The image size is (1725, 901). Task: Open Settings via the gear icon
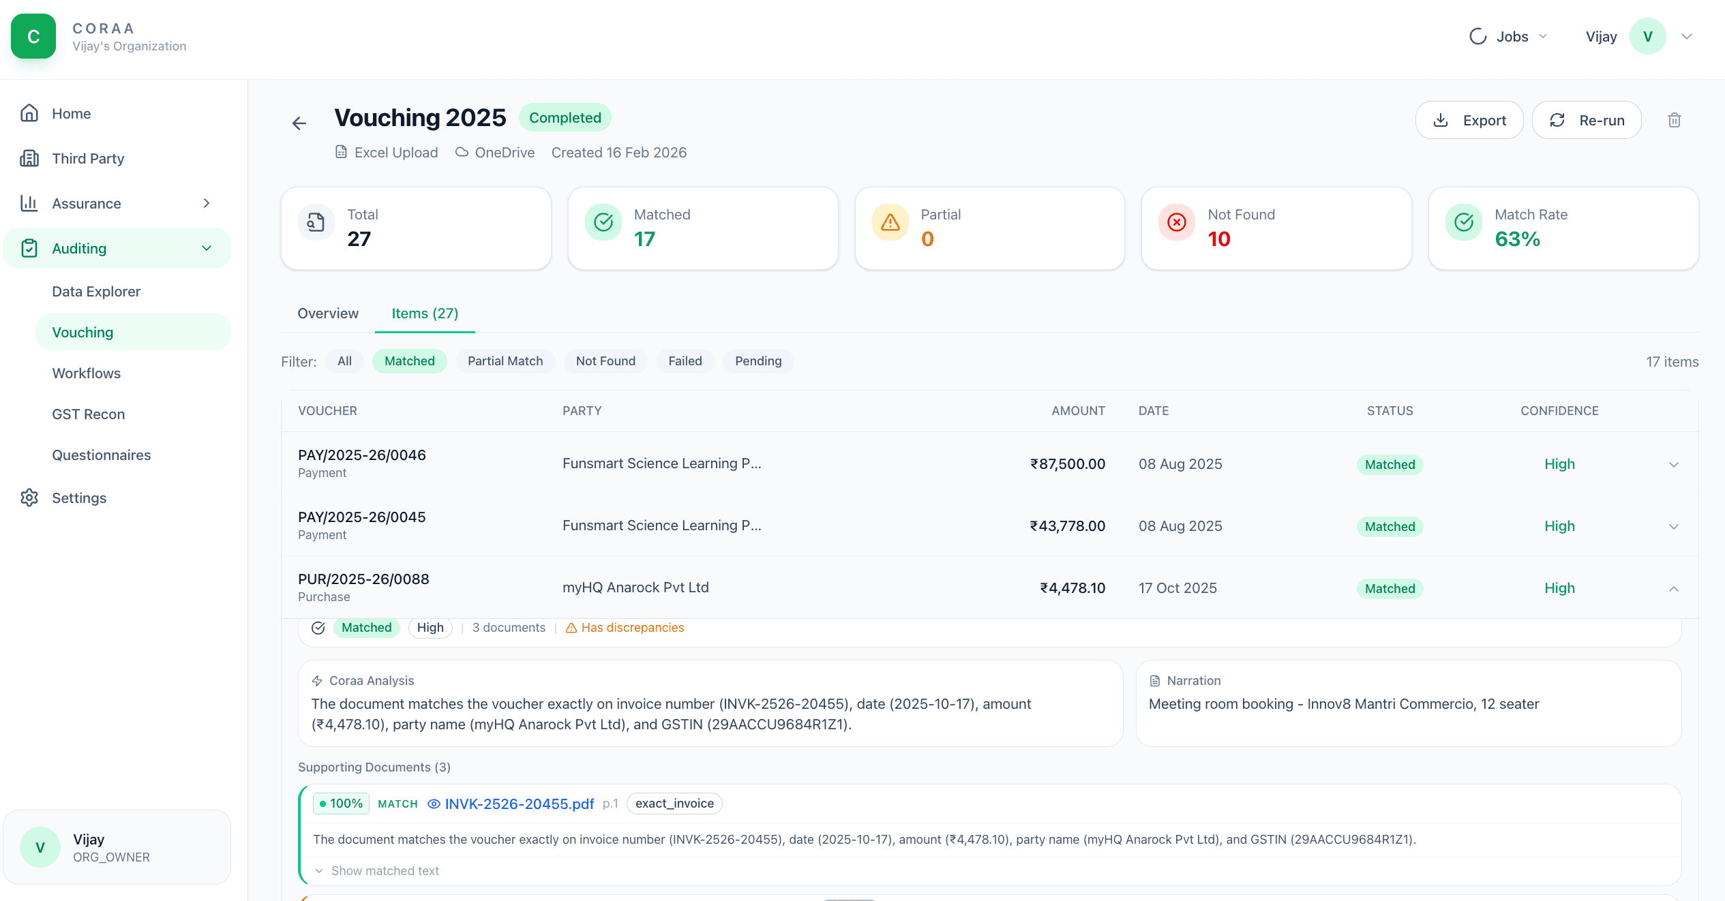point(30,498)
